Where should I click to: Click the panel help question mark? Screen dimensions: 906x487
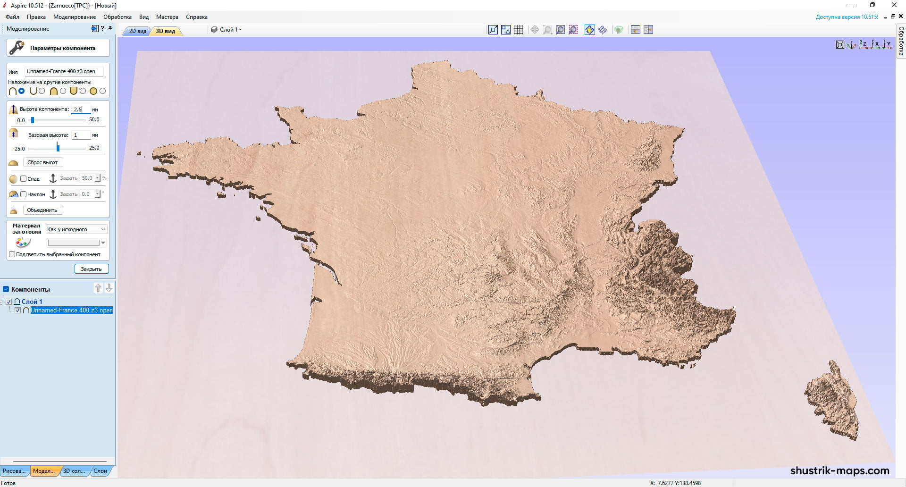(x=102, y=29)
